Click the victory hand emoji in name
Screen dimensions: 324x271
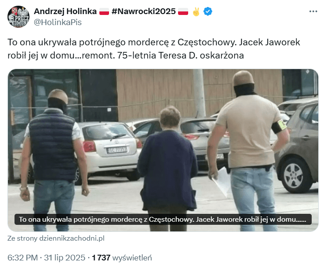196,11
